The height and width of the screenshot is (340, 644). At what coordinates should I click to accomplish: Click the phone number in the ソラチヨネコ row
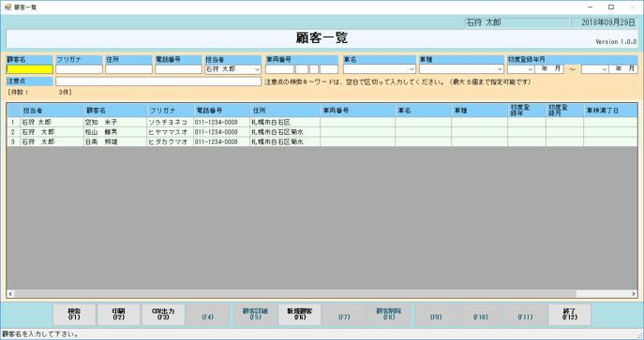tap(222, 122)
